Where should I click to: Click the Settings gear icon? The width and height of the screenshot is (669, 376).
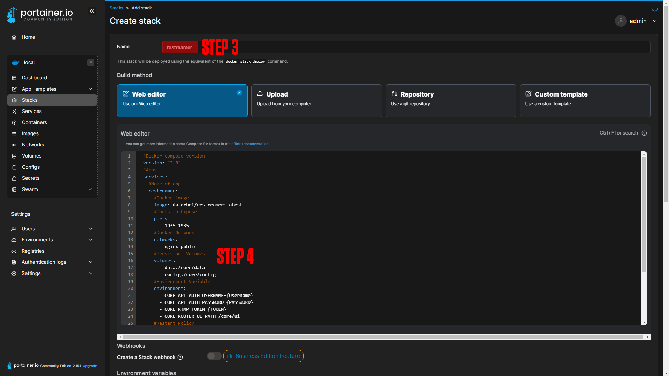[x=14, y=274]
